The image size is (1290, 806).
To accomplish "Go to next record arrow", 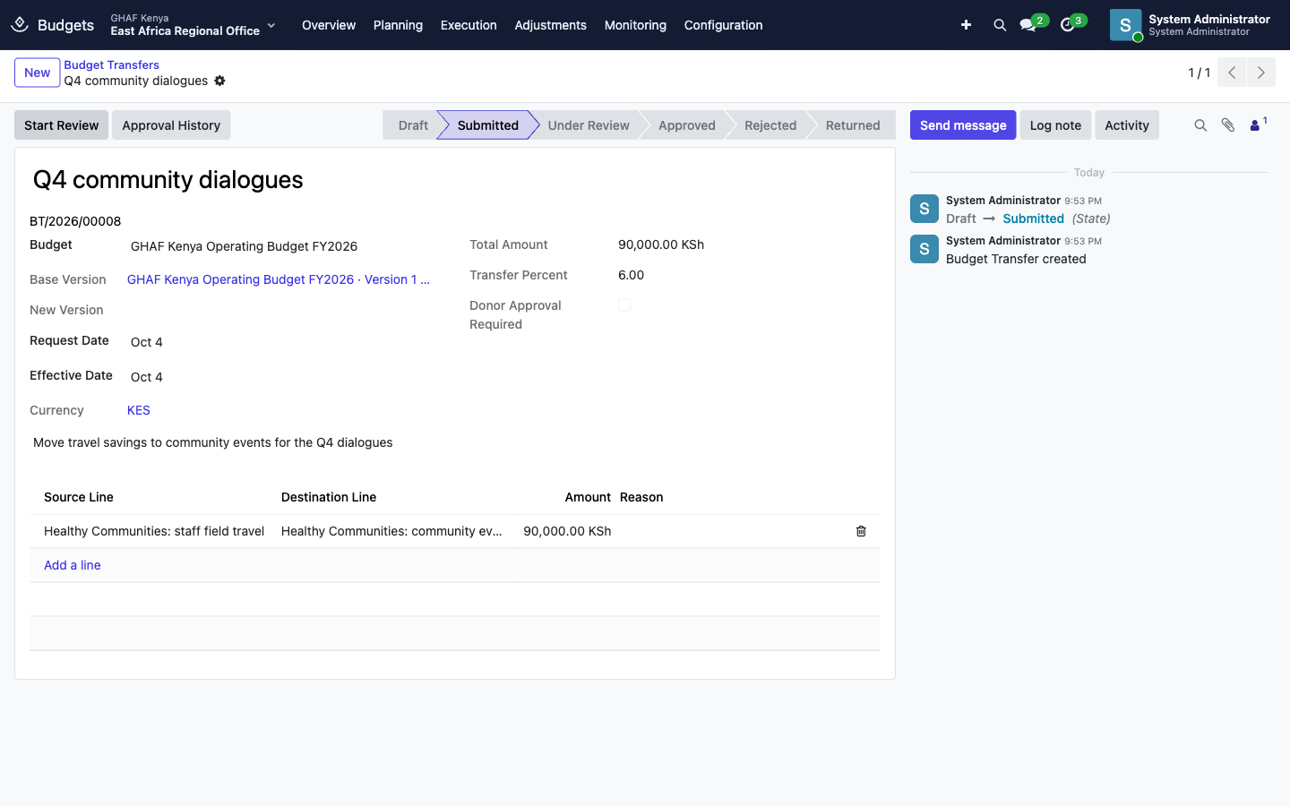I will [1261, 73].
